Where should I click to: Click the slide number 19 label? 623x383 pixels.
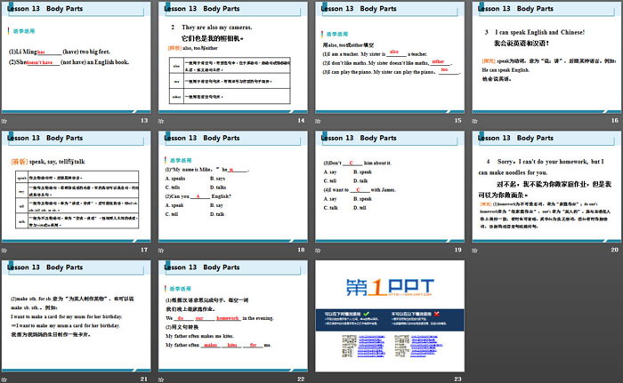[457, 250]
